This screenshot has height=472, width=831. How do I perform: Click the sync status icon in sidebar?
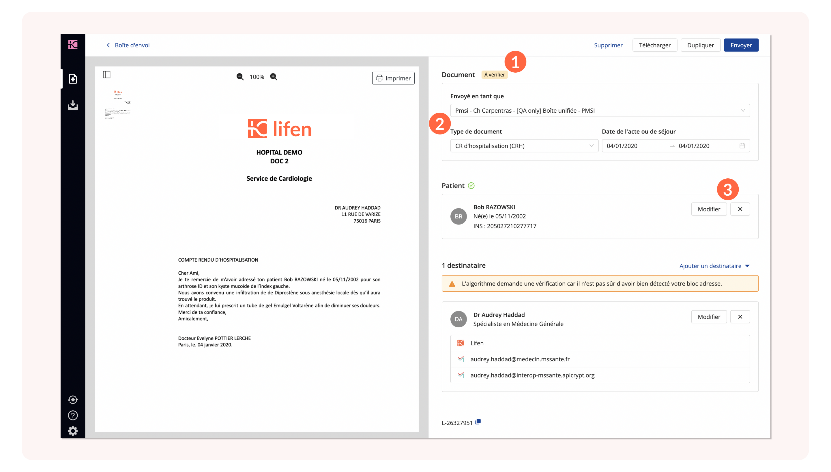[x=73, y=399]
